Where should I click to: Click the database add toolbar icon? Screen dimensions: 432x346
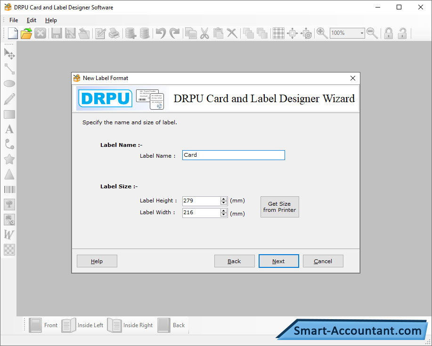point(130,33)
